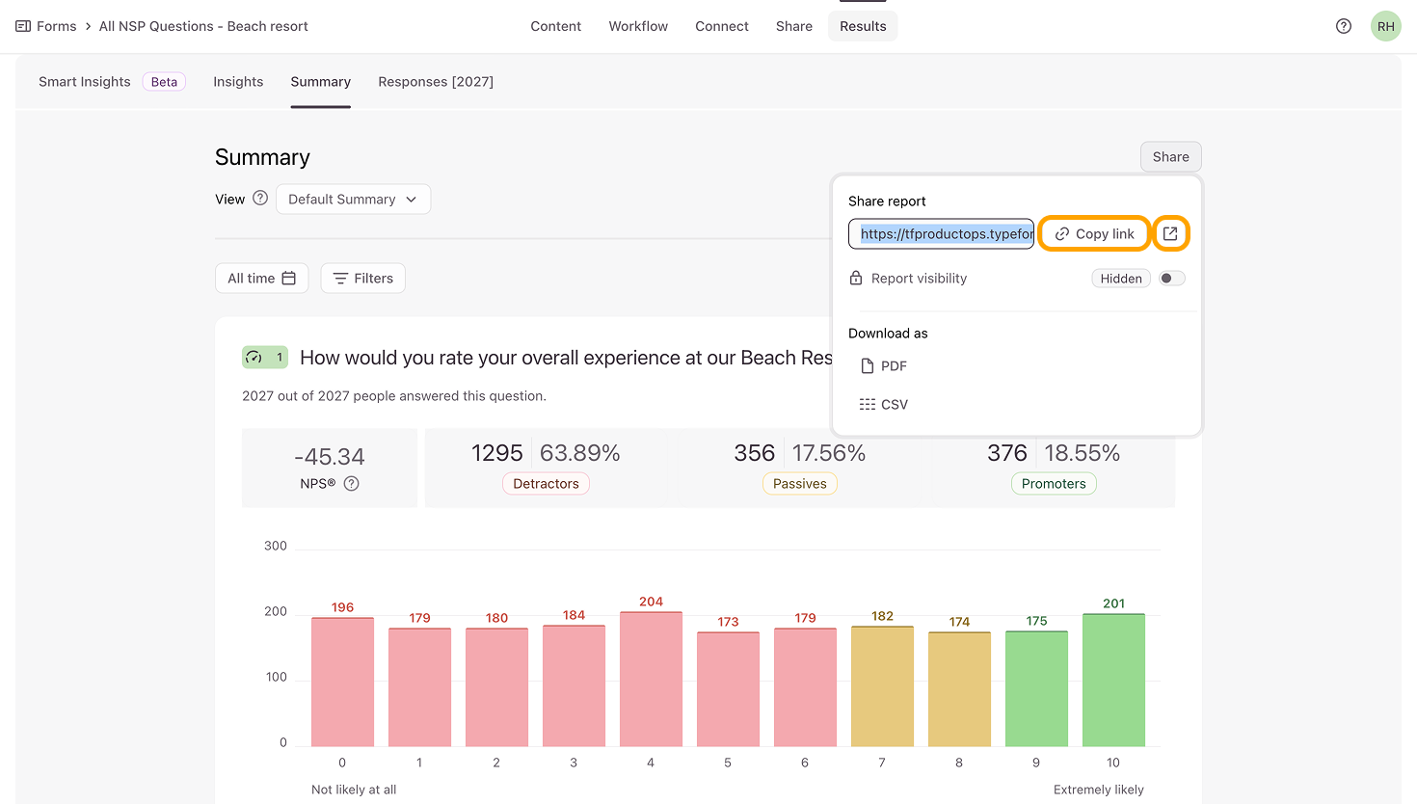
Task: Click the lock icon beside Report visibility
Action: pyautogui.click(x=855, y=279)
